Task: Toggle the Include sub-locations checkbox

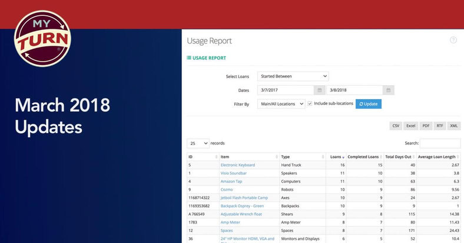Action: click(310, 104)
